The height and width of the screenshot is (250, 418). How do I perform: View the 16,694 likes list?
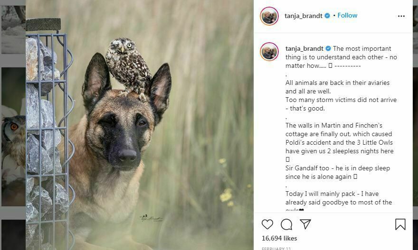(x=279, y=238)
